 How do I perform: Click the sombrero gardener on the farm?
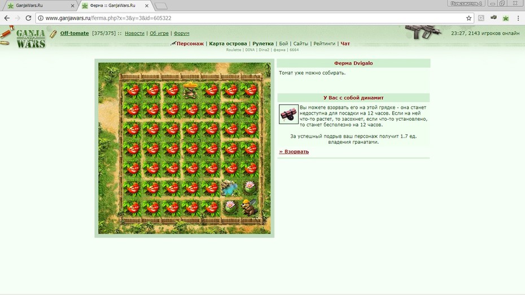pyautogui.click(x=190, y=90)
